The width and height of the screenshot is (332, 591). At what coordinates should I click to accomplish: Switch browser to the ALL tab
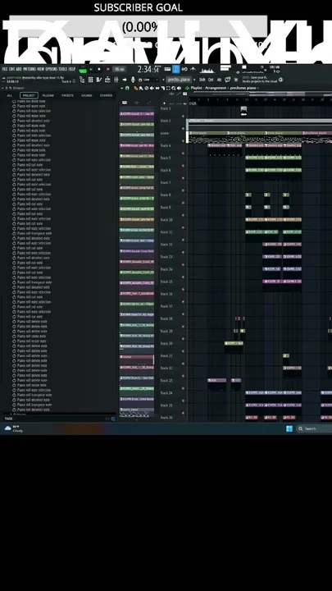[9, 95]
